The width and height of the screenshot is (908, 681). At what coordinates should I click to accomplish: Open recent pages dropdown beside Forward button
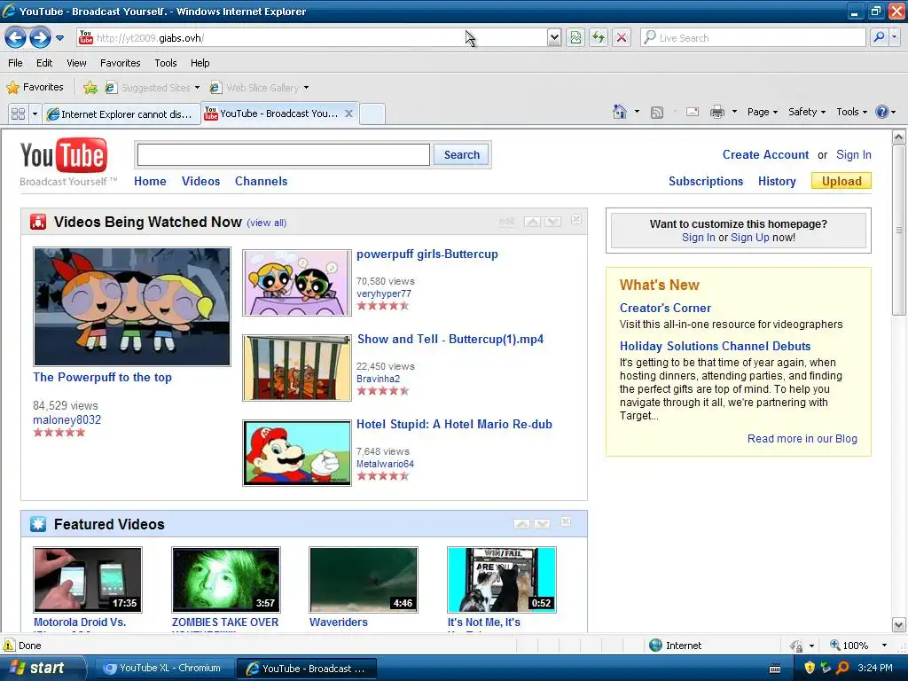59,38
